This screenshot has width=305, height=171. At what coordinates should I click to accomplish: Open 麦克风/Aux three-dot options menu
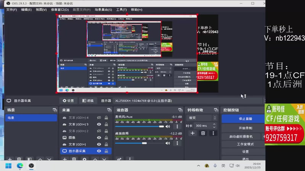point(177,127)
